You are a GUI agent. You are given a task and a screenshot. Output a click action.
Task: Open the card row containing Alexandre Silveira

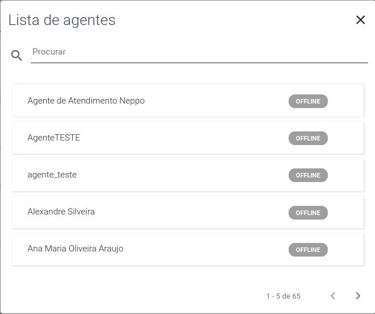click(188, 212)
